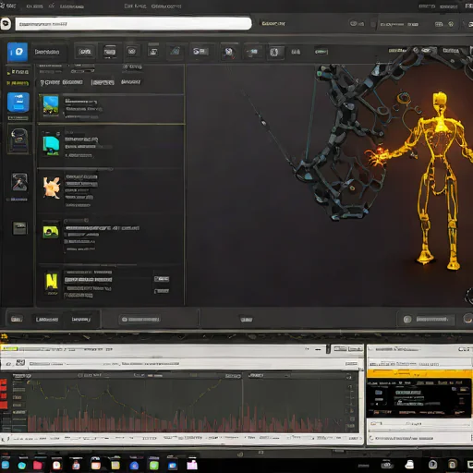Select the green landscape thumbnail in the list
The width and height of the screenshot is (473, 473).
51,233
